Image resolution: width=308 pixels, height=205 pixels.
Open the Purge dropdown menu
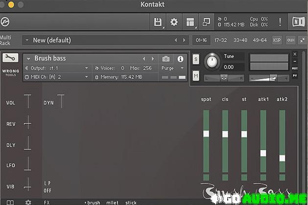(172, 68)
